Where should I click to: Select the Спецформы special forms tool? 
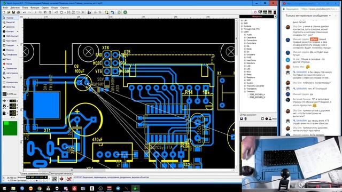(10, 54)
